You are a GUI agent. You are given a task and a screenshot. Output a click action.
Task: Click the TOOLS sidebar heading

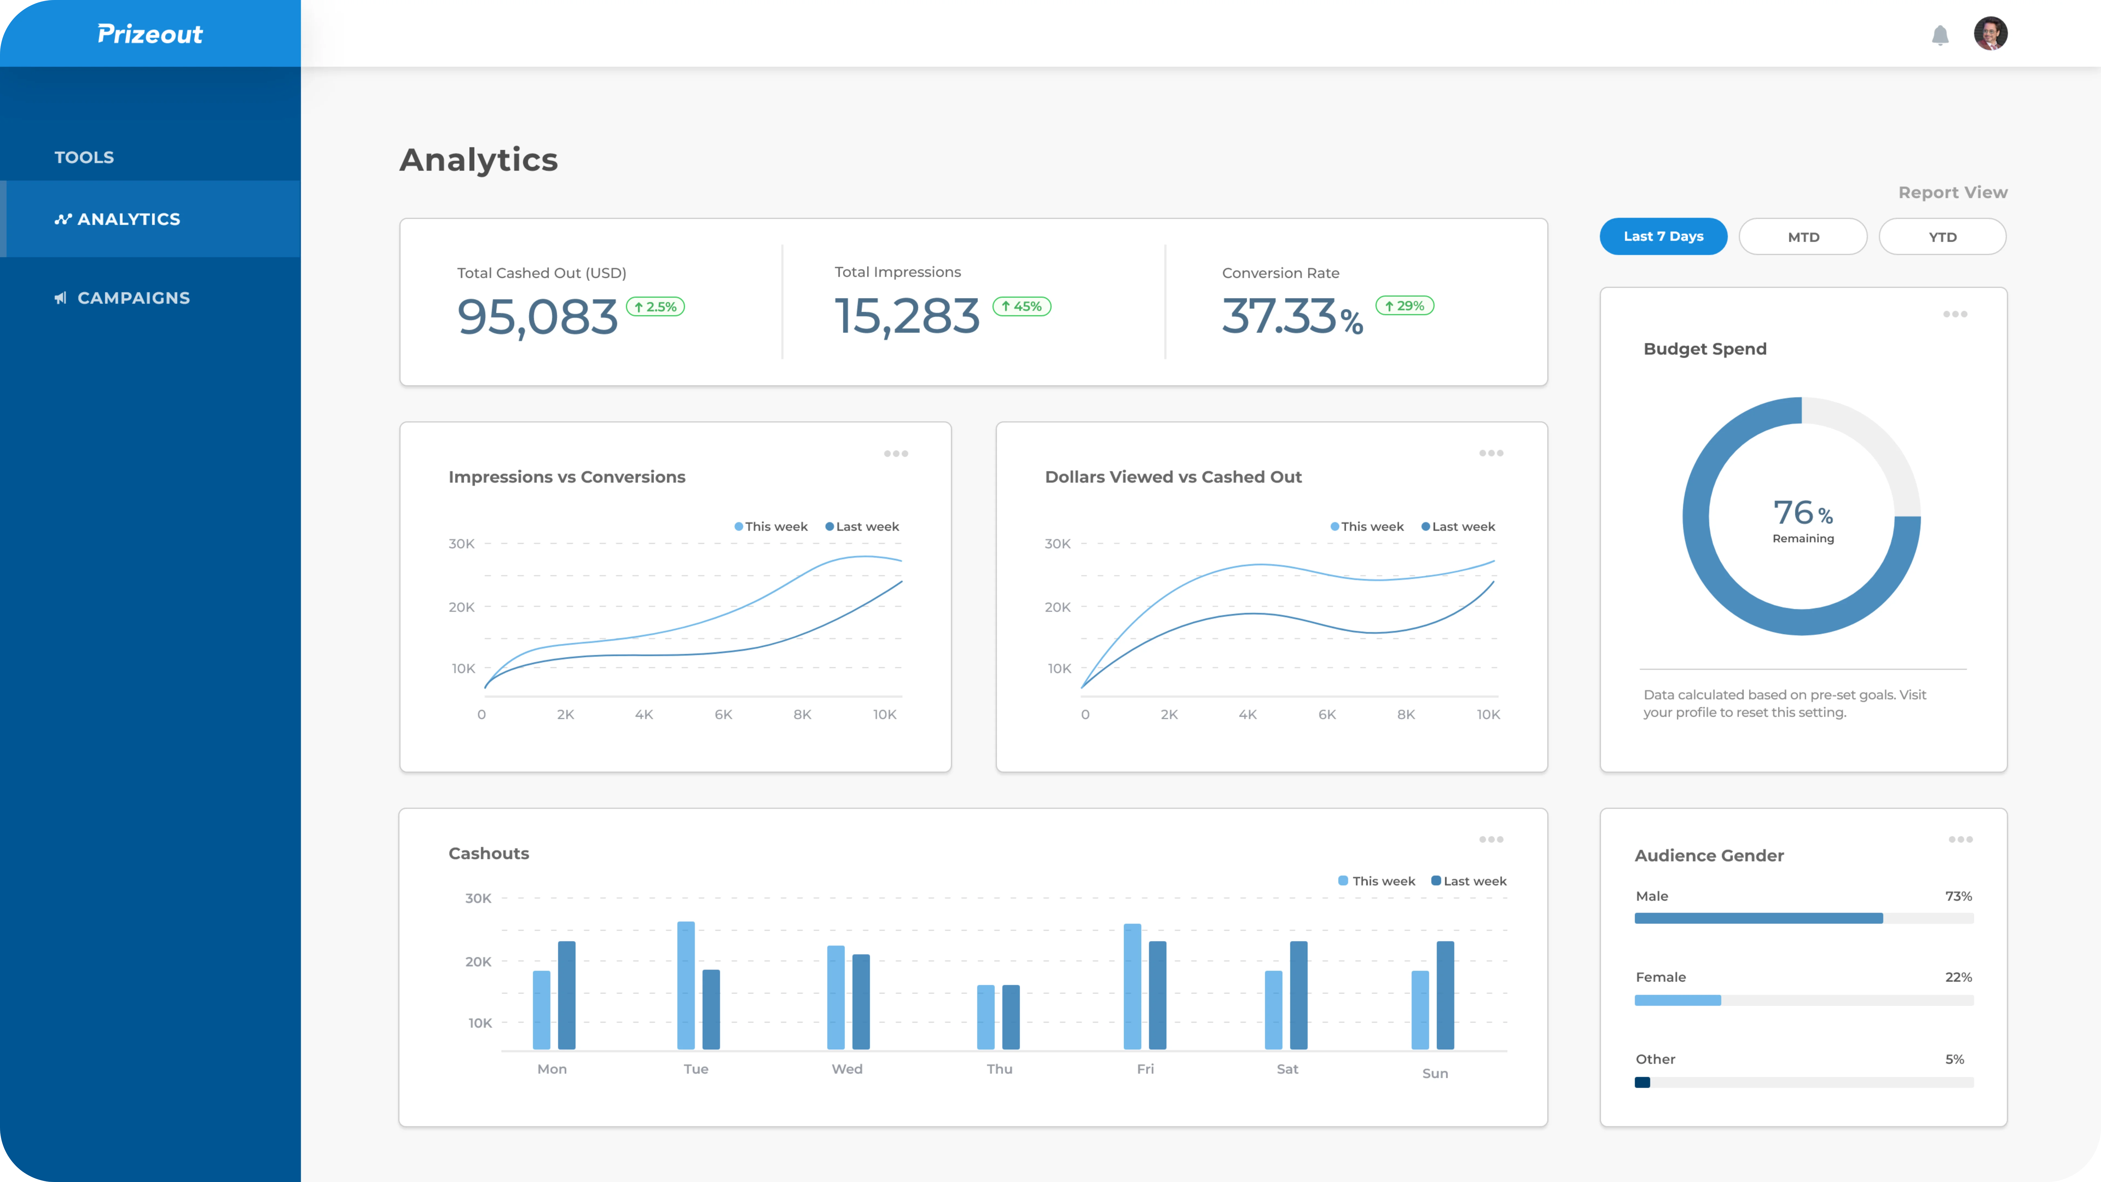84,157
